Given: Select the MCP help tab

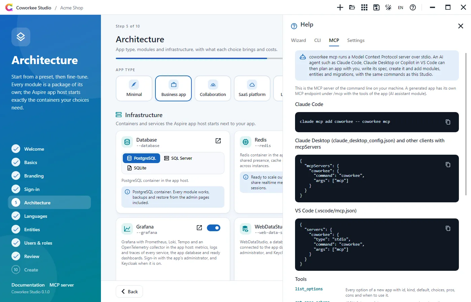Looking at the screenshot, I should pos(334,40).
